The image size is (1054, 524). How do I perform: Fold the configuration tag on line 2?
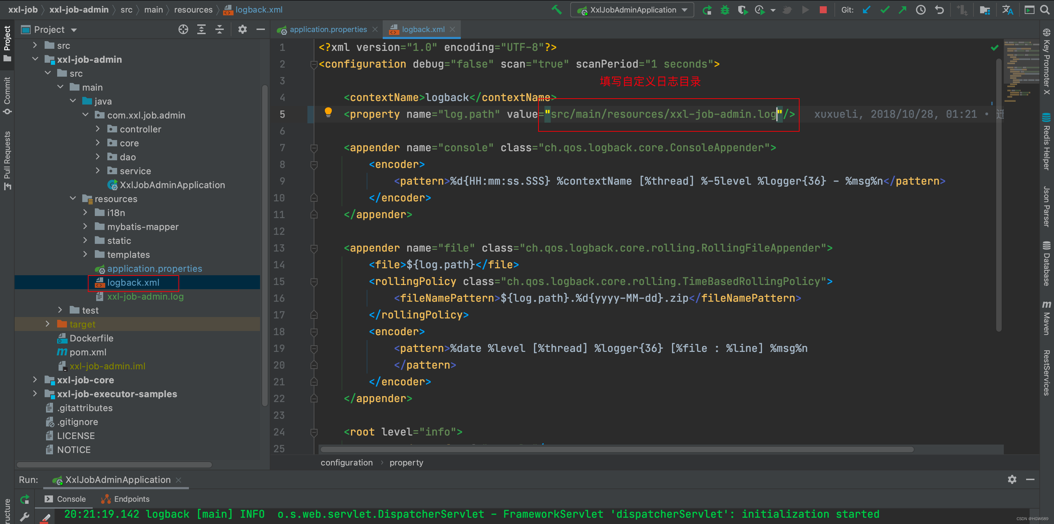(314, 64)
